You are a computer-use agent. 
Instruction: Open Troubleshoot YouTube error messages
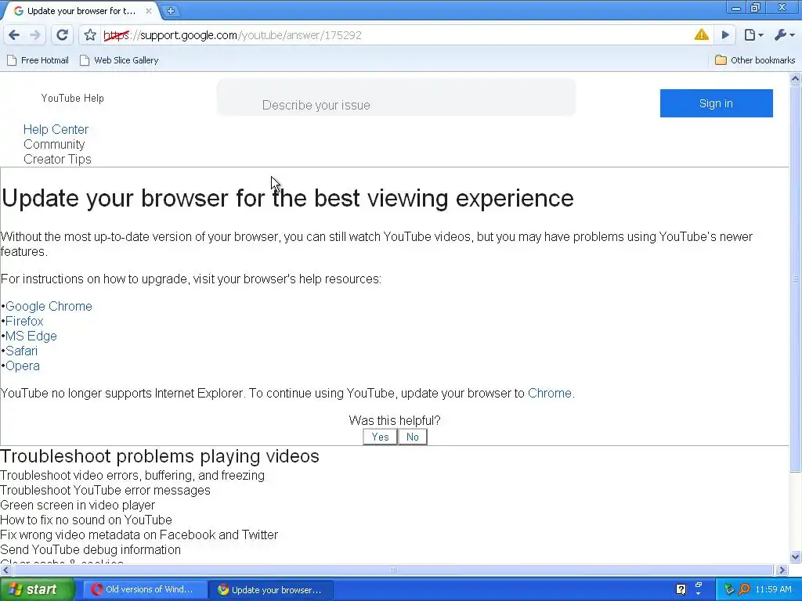(106, 490)
